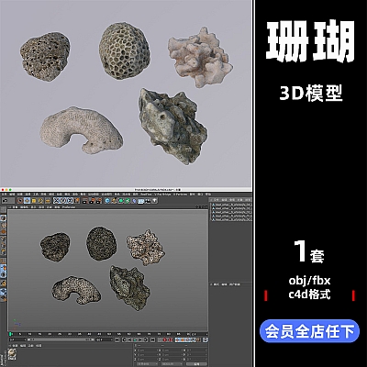Select the Scale tool
This screenshot has height=367, width=367.
pyautogui.click(x=34, y=201)
